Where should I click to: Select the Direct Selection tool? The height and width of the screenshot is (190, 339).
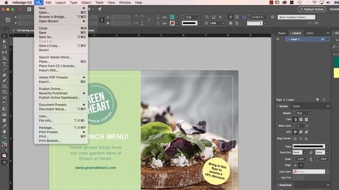4,41
